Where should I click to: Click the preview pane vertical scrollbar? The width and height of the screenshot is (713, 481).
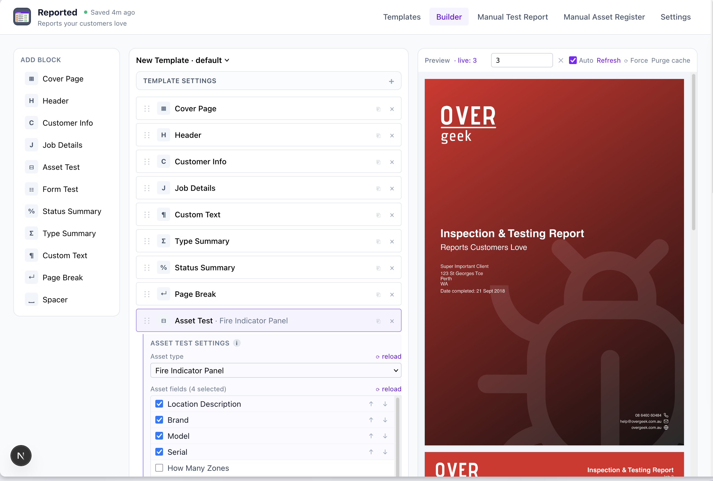click(693, 152)
